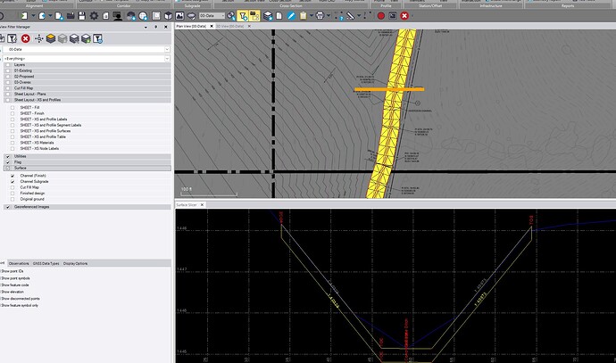This screenshot has height=363, width=616.
Task: Click the red X cancel icon in main toolbar
Action: (x=404, y=16)
